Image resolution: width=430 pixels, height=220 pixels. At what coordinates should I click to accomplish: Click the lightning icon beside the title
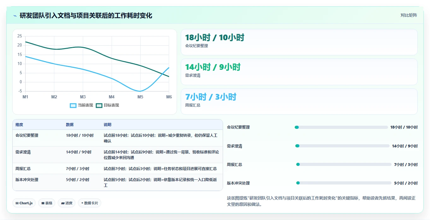pyautogui.click(x=15, y=16)
